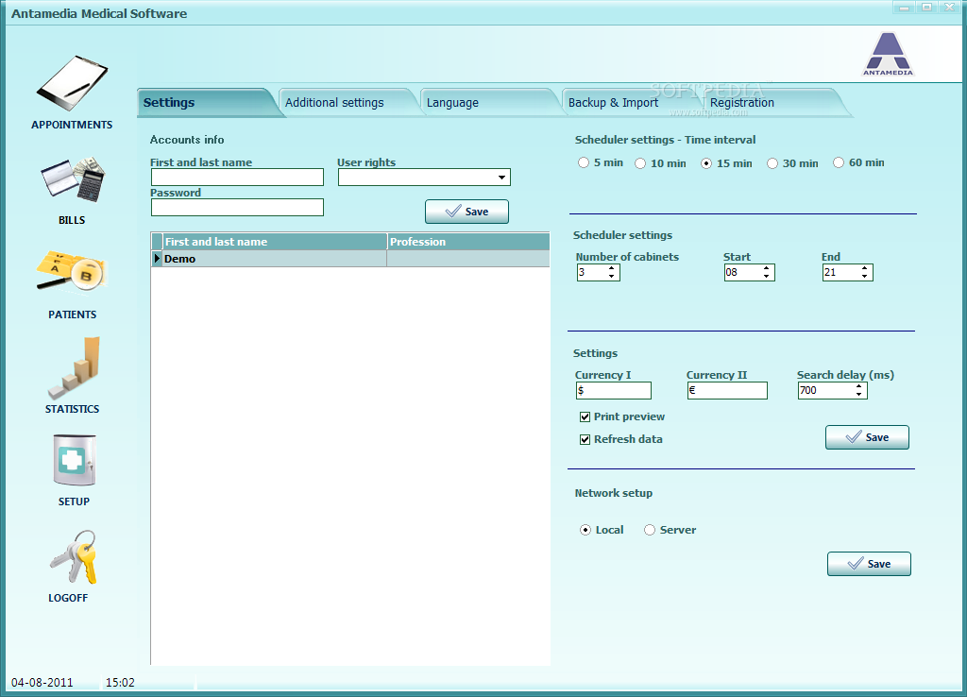Save the account info

pos(467,212)
